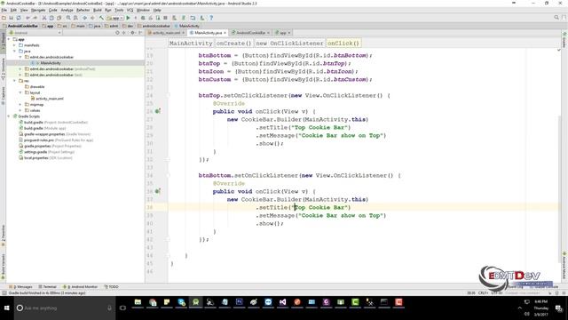Viewport: 568px width, 320px height.
Task: Click the Save All toolbar icon
Action: (12, 18)
